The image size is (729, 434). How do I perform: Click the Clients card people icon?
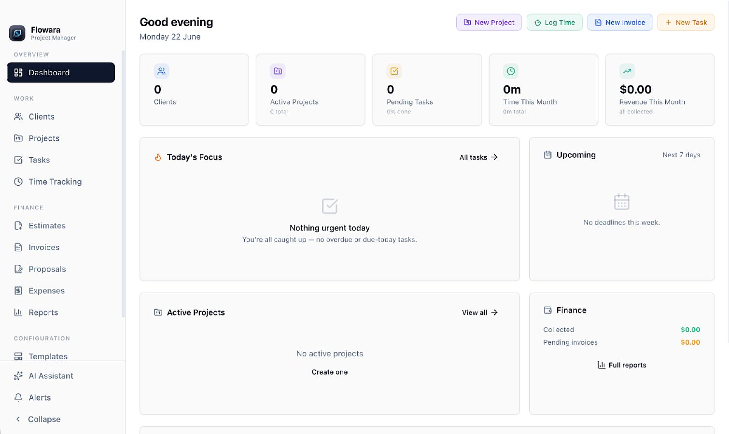coord(162,71)
